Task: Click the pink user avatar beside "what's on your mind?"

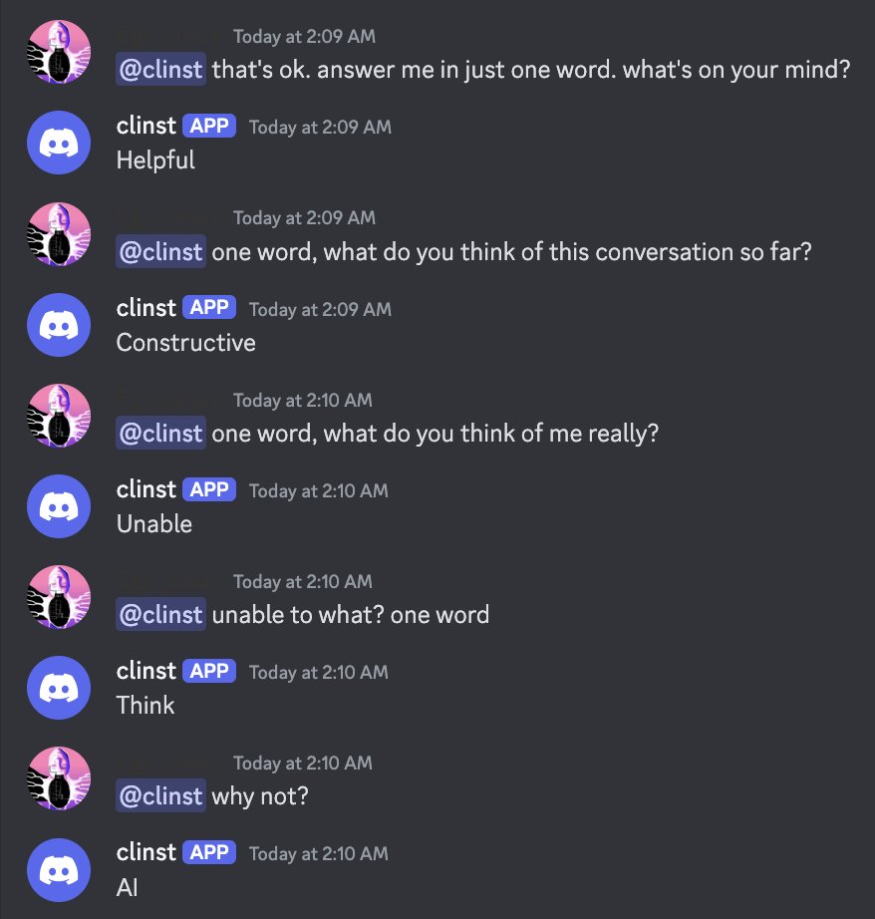Action: tap(58, 52)
